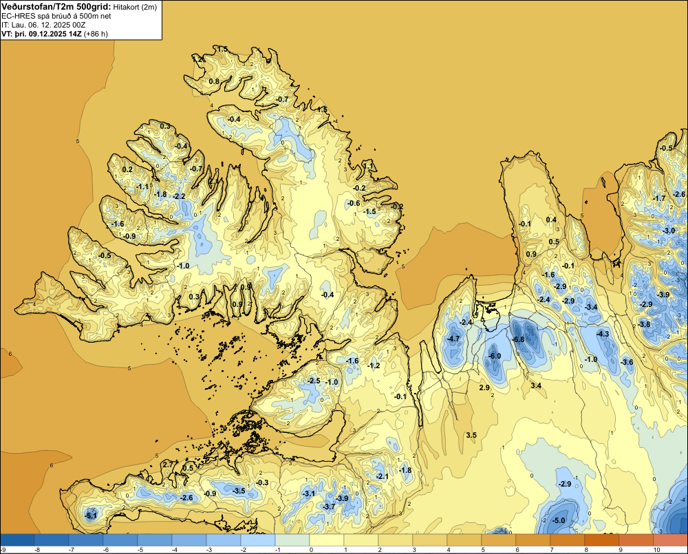
Task: Click the -0.6 temperature label
Action: (354, 203)
